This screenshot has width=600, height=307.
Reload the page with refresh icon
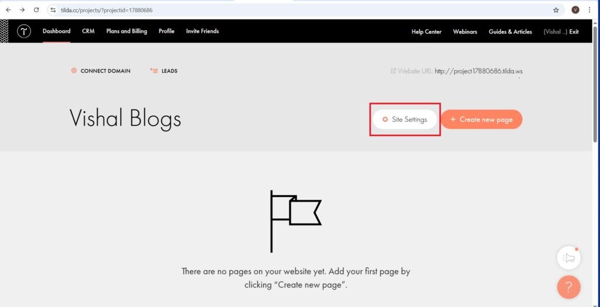point(36,10)
